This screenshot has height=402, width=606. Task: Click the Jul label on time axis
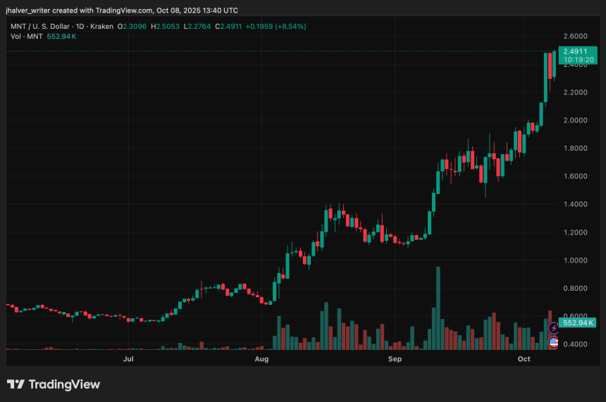(128, 359)
